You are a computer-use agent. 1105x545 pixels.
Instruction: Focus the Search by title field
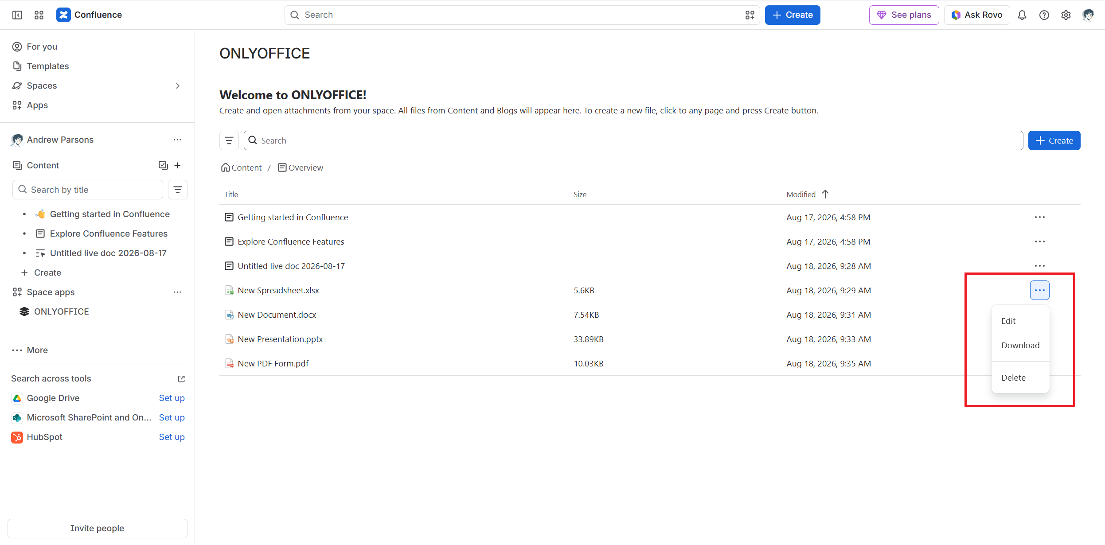[88, 190]
